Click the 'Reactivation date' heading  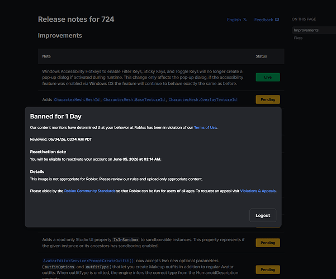(48, 152)
